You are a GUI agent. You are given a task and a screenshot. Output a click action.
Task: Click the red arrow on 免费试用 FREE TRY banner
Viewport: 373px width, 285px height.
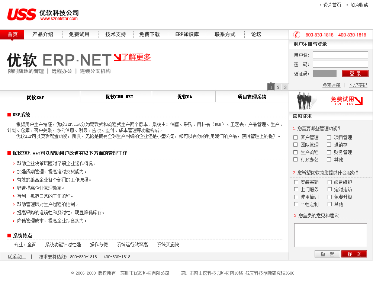(359, 101)
